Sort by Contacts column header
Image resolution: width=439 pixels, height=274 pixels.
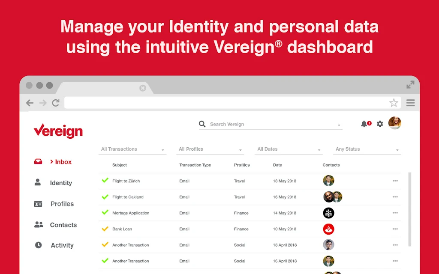(331, 165)
